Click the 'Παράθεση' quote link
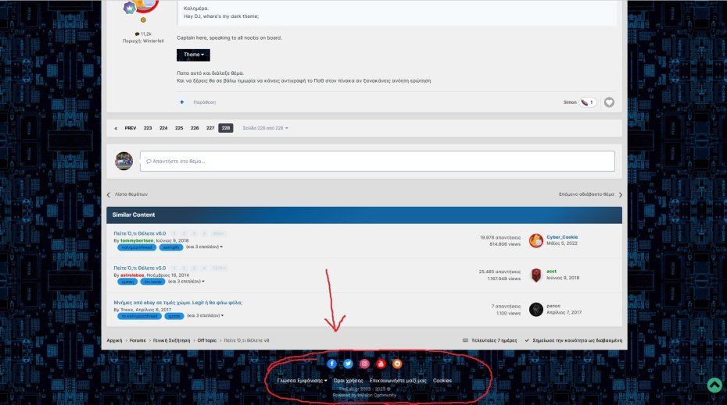Image resolution: width=727 pixels, height=405 pixels. point(205,102)
